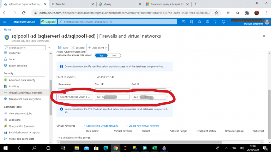Open Mail app from taskbar
Screen dimensions: 271x152
(x=86, y=148)
